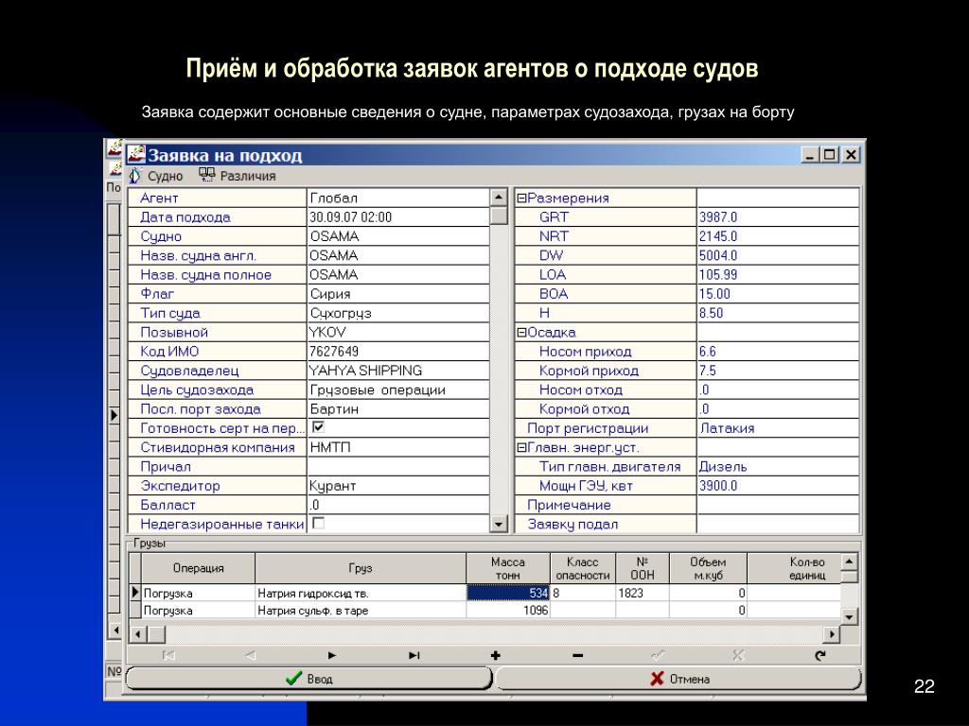Select the date field 30.09.07 02:00
Image resolution: width=969 pixels, height=726 pixels.
398,217
